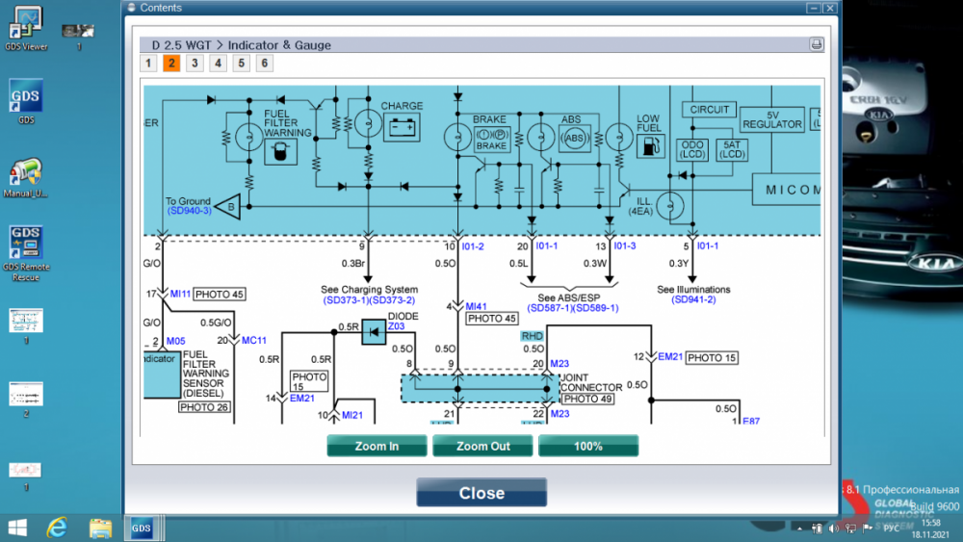Click the Close button
The image size is (963, 542).
coord(481,493)
